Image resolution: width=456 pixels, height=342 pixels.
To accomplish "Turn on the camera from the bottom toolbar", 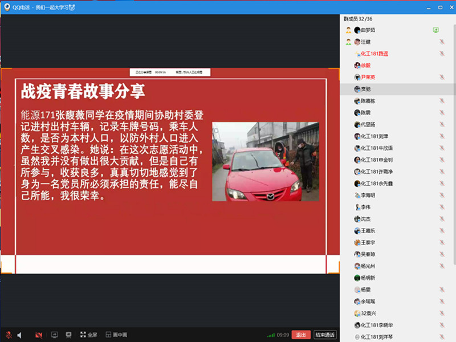I will [39, 335].
